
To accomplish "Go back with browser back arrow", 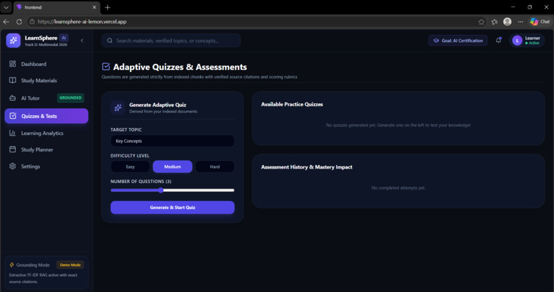I will (6, 21).
